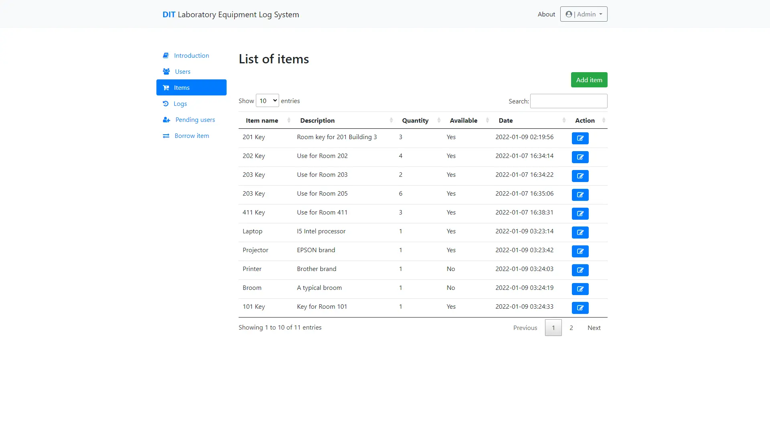770x435 pixels.
Task: Click the edit icon for 201 Key row
Action: (x=580, y=138)
